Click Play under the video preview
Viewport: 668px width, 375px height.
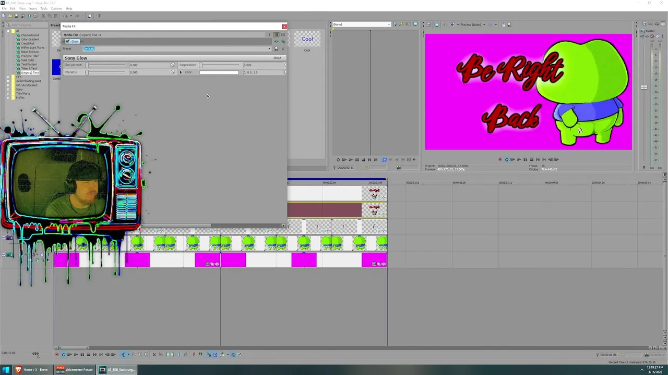(519, 159)
